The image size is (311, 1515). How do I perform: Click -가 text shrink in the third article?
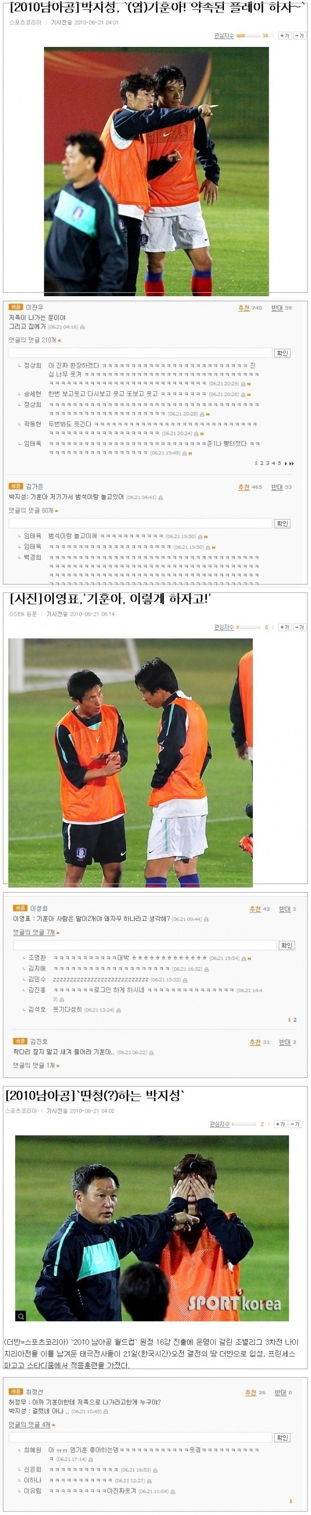coord(295,1123)
